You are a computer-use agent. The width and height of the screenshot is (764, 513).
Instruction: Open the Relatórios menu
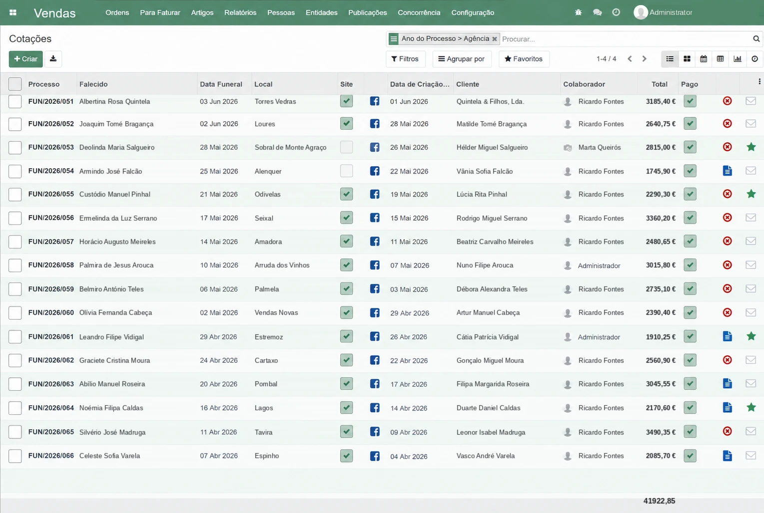click(240, 12)
